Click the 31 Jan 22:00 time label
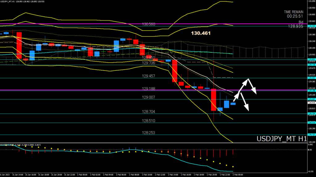 click(x=69, y=175)
